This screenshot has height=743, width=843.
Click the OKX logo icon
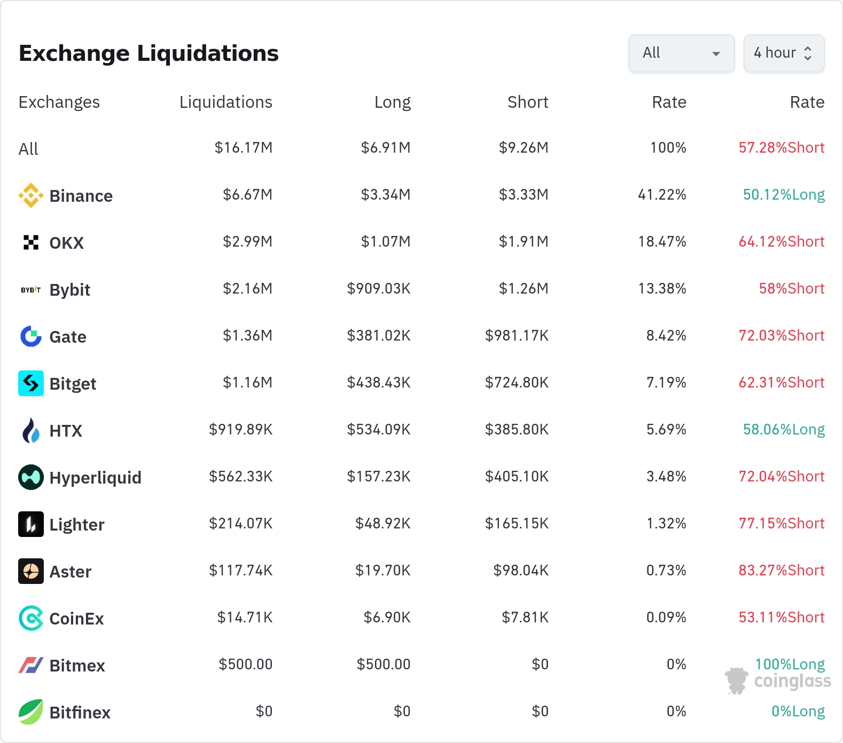point(31,242)
